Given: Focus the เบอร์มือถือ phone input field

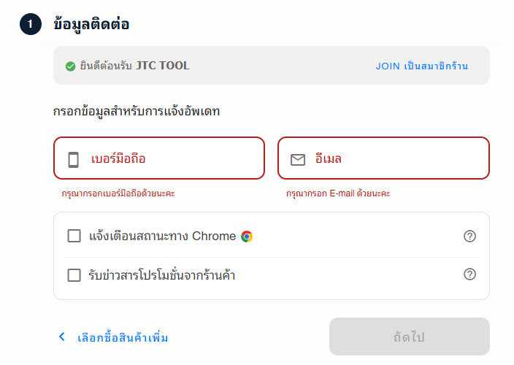Looking at the screenshot, I should tap(159, 158).
